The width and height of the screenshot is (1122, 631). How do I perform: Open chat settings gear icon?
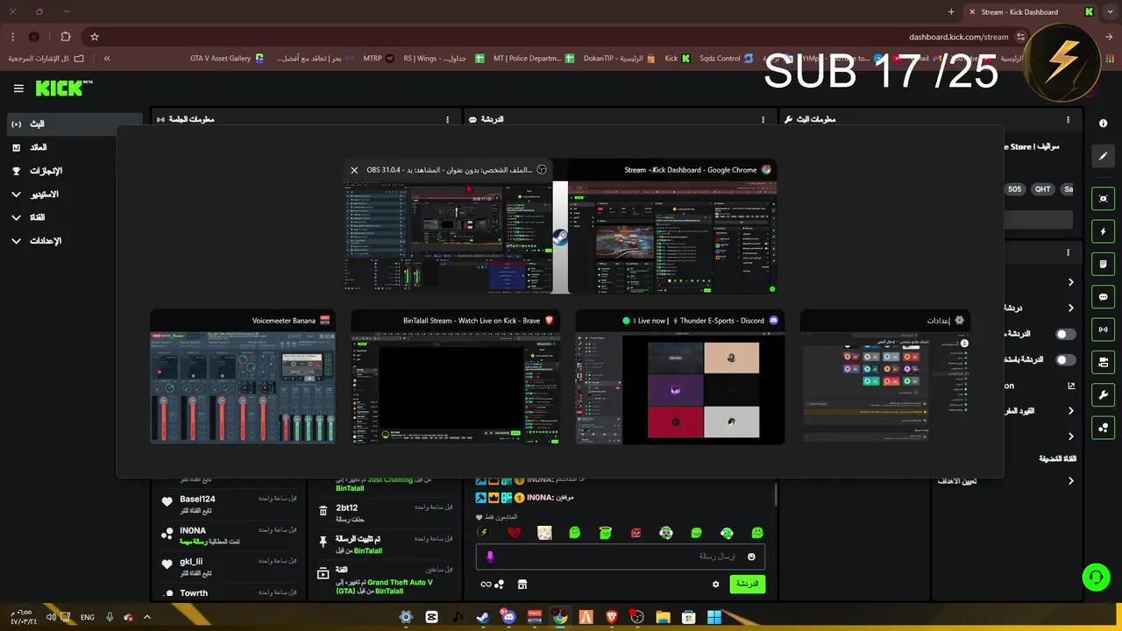click(715, 585)
